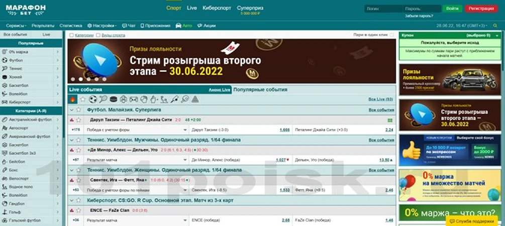Open Приложения phone apps item
Viewport: 505px width, 226px height.
155,26
